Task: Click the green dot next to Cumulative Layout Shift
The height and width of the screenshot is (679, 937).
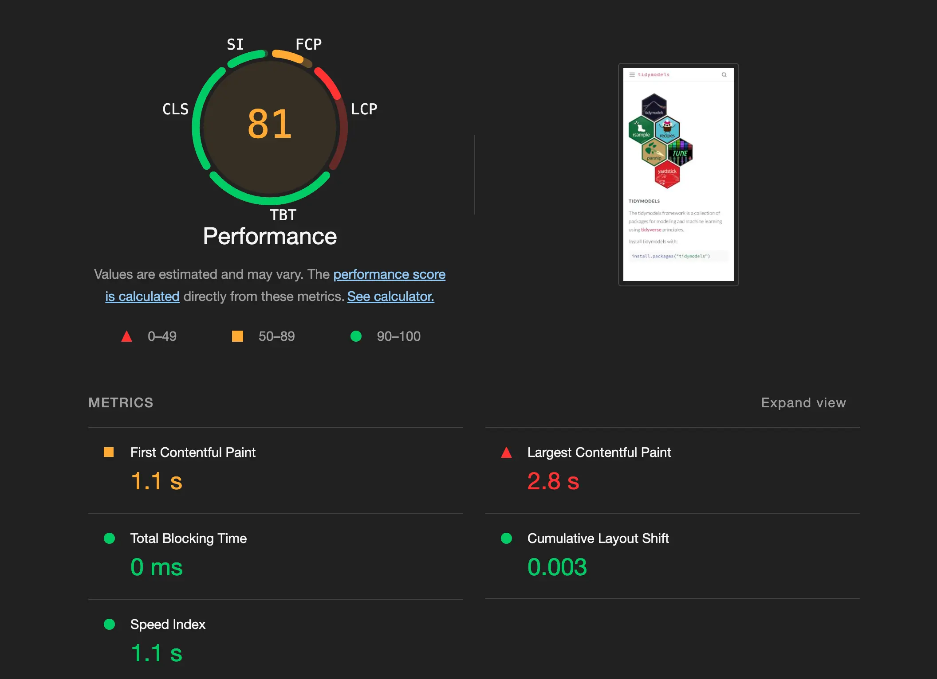Action: 506,538
